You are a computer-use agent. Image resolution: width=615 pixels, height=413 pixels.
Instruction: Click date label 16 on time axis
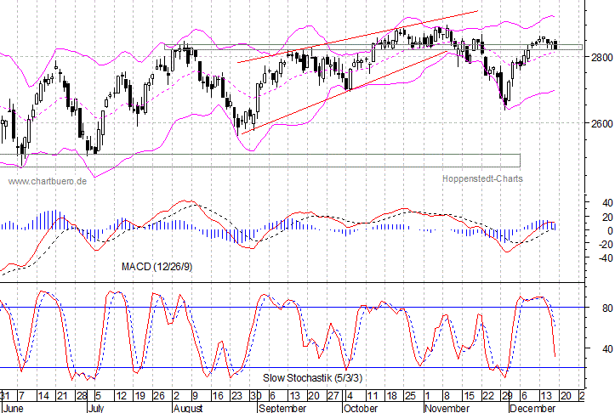(x=217, y=396)
